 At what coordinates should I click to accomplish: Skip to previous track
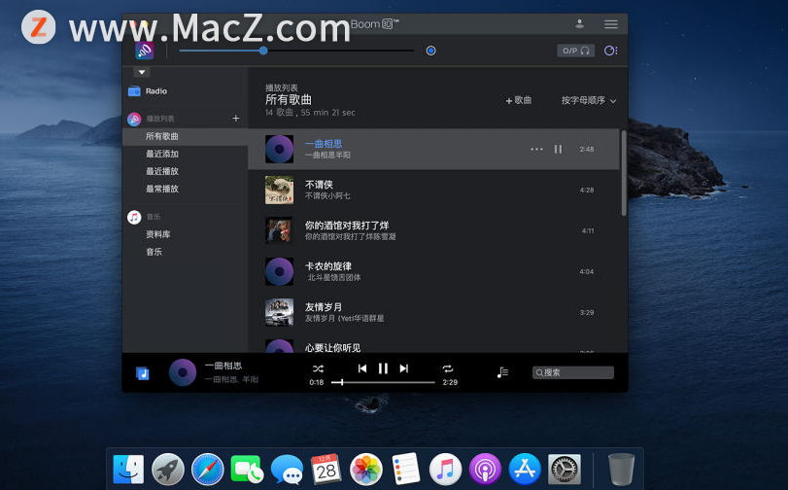(361, 368)
